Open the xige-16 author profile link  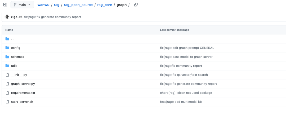17,17
